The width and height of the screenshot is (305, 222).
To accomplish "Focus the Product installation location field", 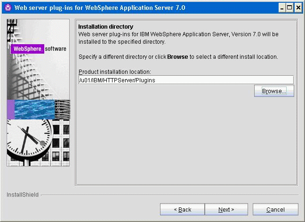I will click(x=185, y=80).
